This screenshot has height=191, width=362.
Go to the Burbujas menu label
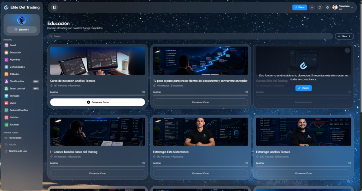[x=14, y=96]
